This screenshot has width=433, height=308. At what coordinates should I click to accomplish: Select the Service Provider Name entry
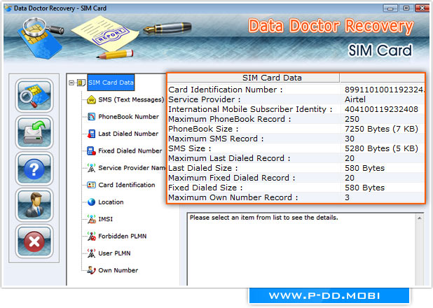click(132, 168)
